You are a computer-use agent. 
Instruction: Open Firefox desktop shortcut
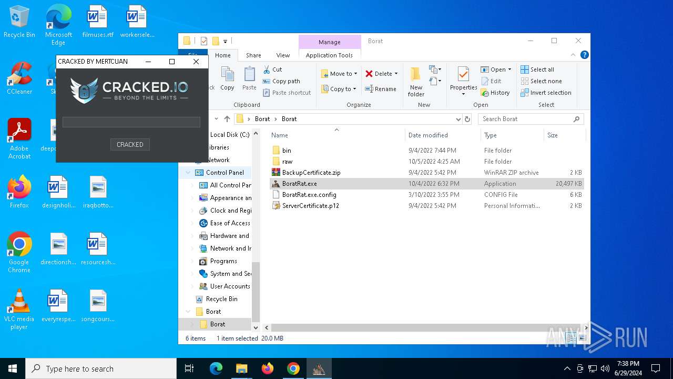point(19,192)
